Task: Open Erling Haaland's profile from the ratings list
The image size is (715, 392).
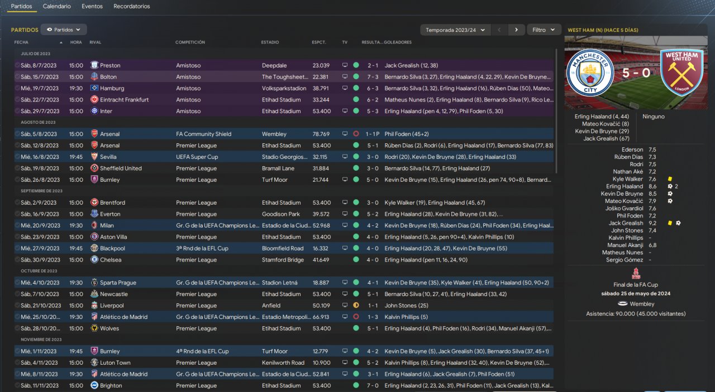Action: click(624, 186)
